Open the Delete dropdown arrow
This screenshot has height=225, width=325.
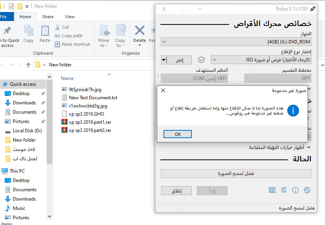pyautogui.click(x=139, y=45)
